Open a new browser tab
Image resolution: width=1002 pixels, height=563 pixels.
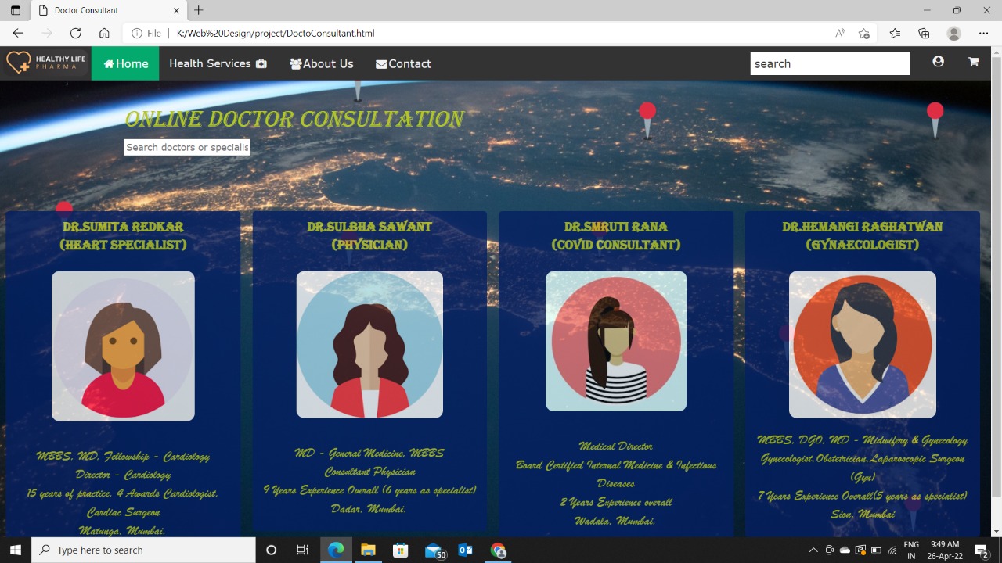tap(199, 10)
